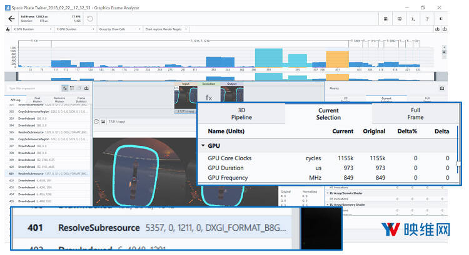Click the help question mark icon

click(428, 19)
